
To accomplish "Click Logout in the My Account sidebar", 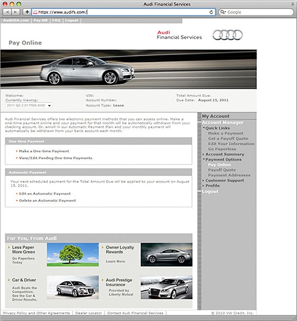I will pyautogui.click(x=210, y=192).
